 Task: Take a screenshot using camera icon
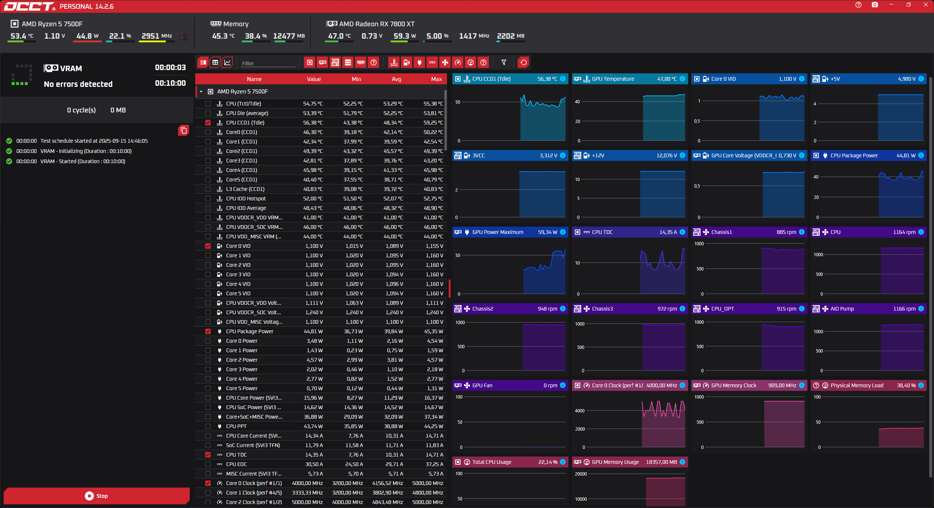pos(875,5)
